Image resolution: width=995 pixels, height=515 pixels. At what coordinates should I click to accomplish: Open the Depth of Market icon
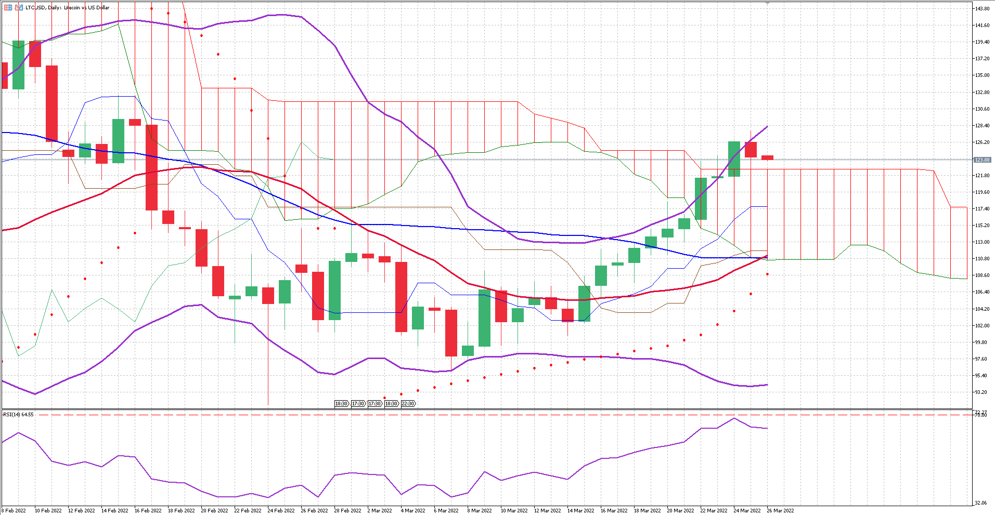19,7
